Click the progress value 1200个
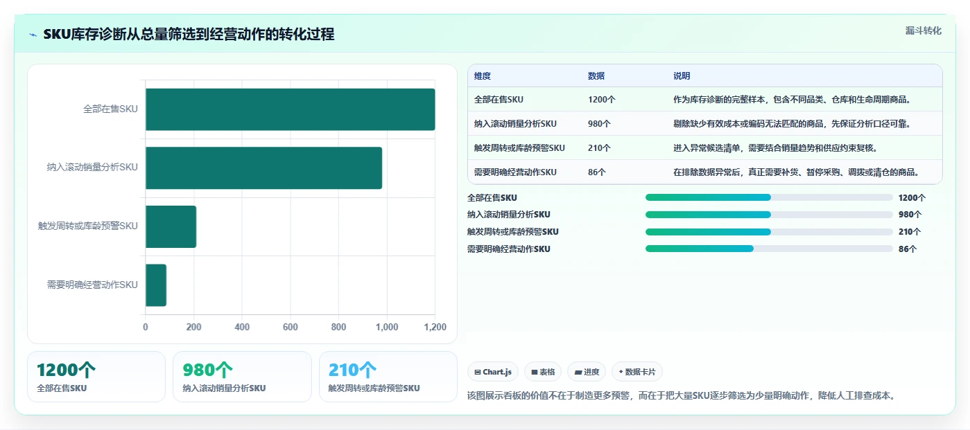The image size is (970, 430). tap(912, 198)
